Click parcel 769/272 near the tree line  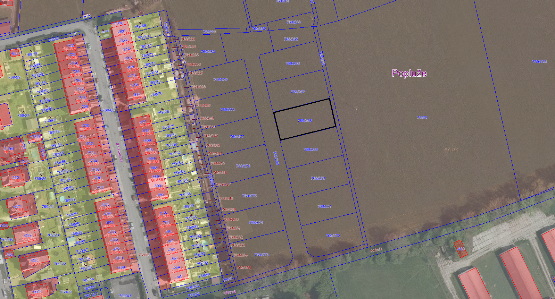pyautogui.click(x=333, y=236)
